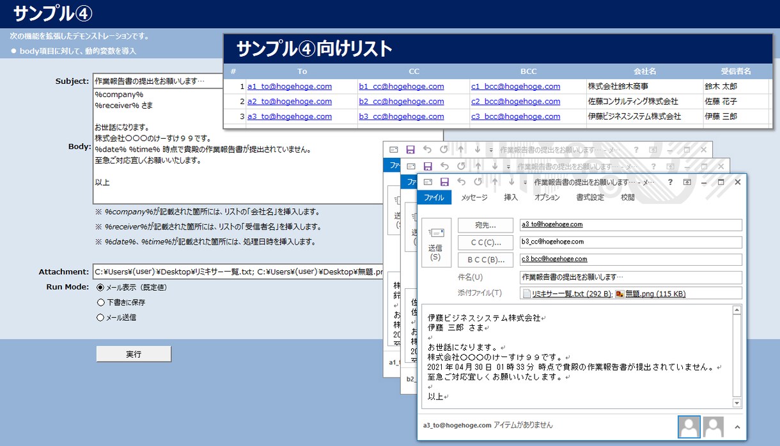Screen dimensions: 780x446
Task: Open the a1_to@hogehoge.com link in list
Action: [290, 86]
